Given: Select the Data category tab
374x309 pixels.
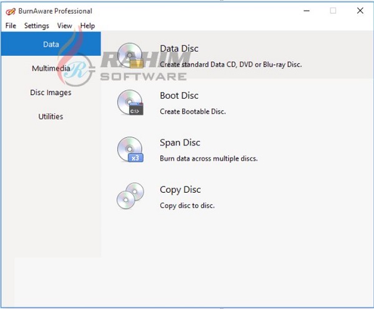Looking at the screenshot, I should pyautogui.click(x=51, y=44).
